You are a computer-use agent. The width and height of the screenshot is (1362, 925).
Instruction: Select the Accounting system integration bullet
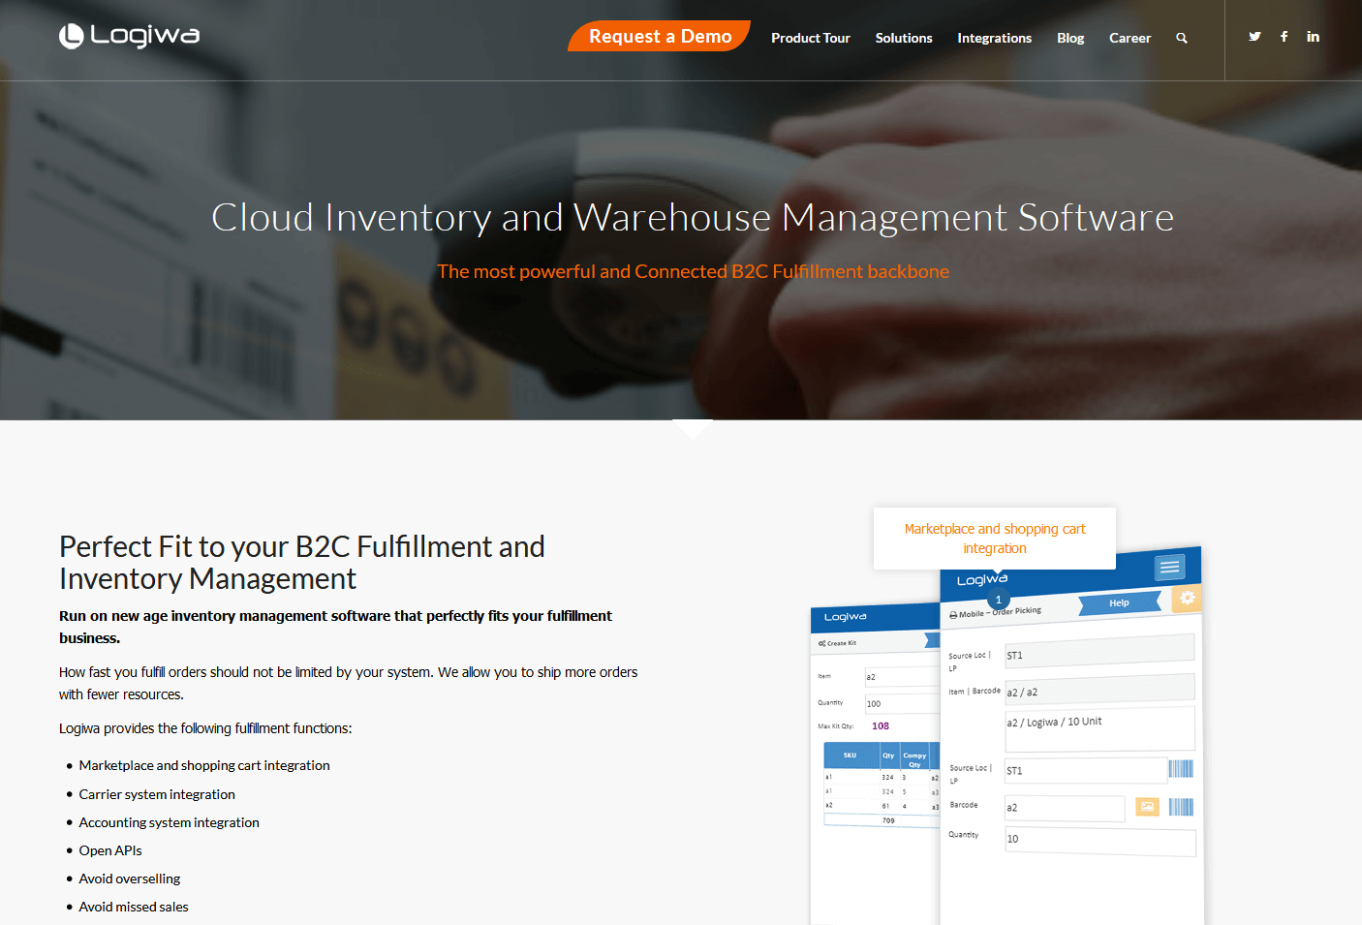point(169,822)
